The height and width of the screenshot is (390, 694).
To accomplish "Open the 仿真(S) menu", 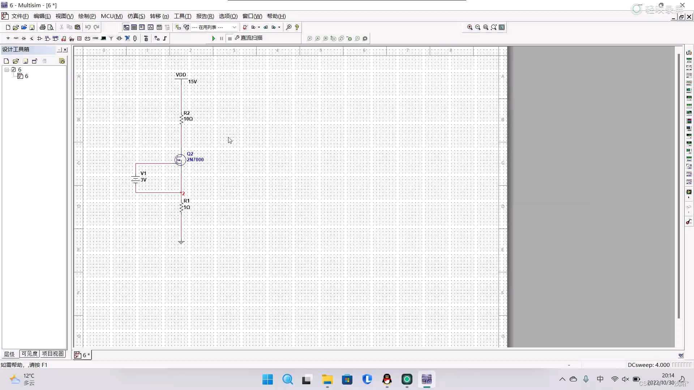I will 136,16.
